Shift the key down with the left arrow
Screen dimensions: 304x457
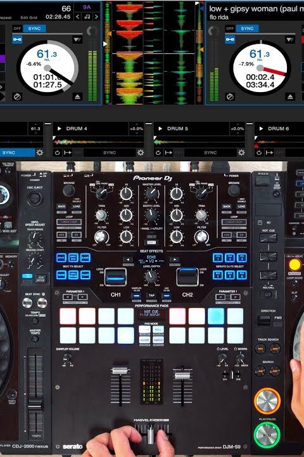point(78,17)
